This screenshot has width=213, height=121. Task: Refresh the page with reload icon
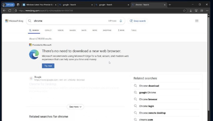[10, 10]
